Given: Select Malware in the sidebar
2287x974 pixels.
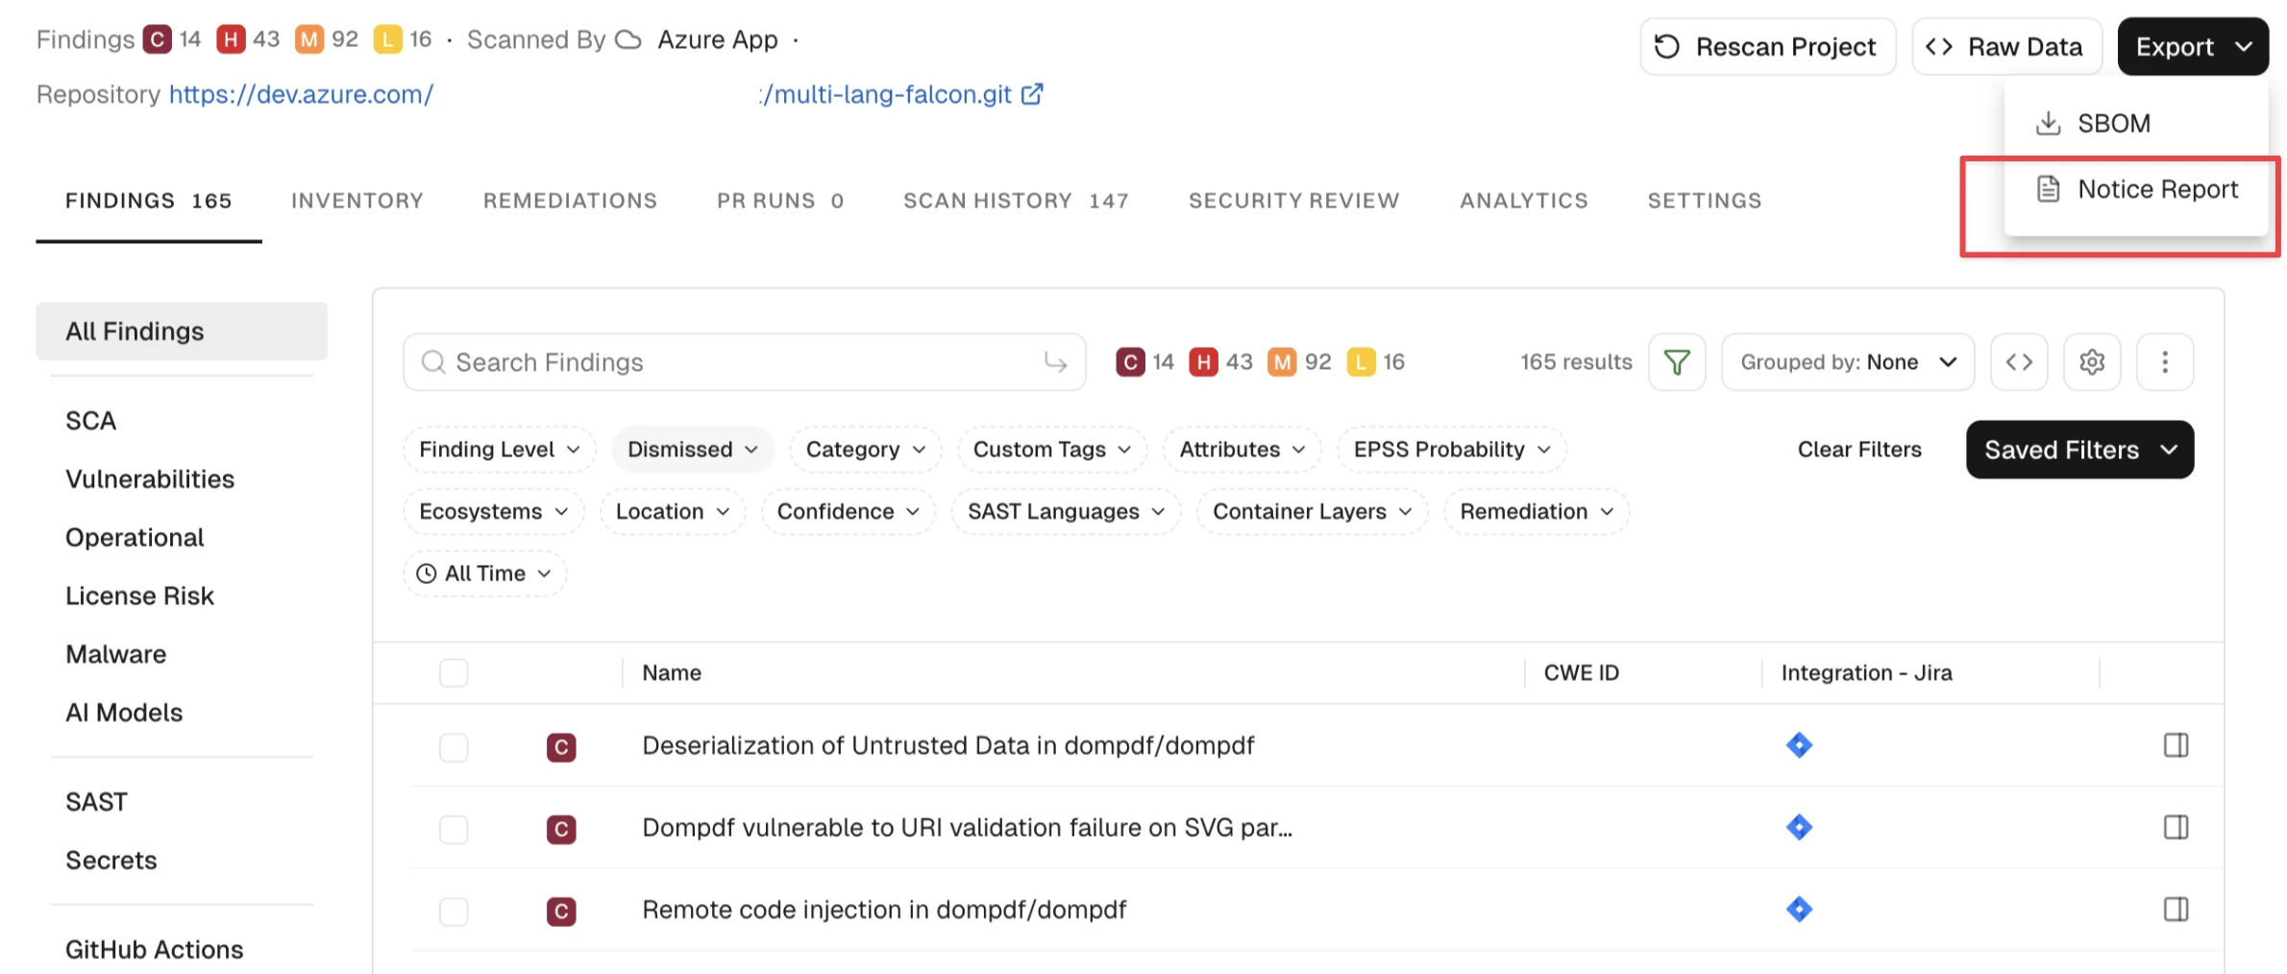Looking at the screenshot, I should coord(116,654).
